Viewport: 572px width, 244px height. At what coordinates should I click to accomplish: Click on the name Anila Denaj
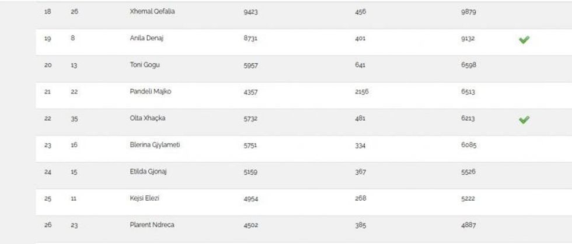pyautogui.click(x=146, y=38)
